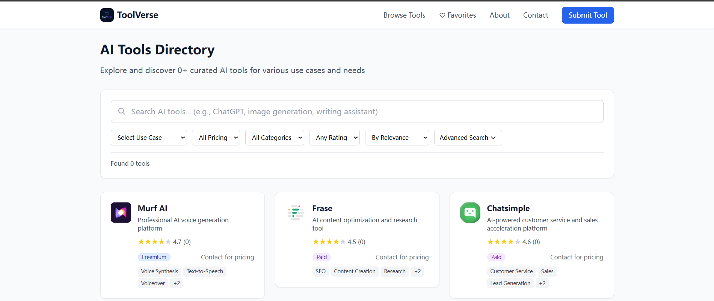Click the Found 0 tools text
714x301 pixels.
(x=130, y=163)
